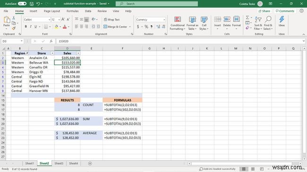Open the Region column filter dropdown
Screen dimensions: 307x172
(27, 53)
